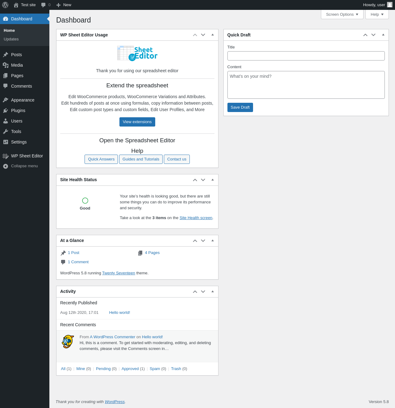Click the plus icon next to New
395x408 pixels.
click(58, 5)
